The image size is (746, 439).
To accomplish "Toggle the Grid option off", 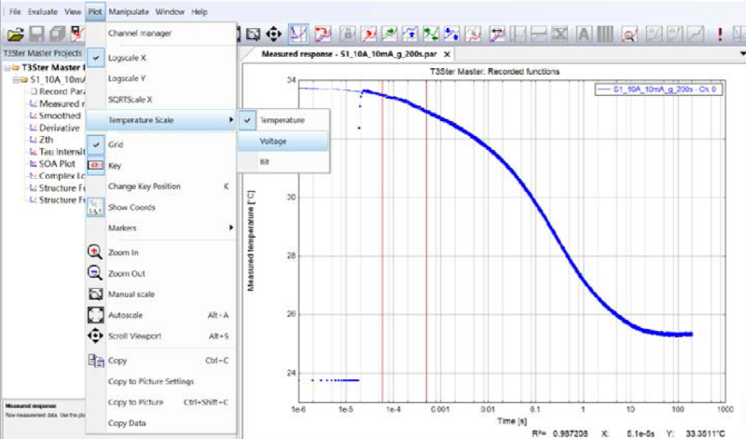I will (161, 144).
